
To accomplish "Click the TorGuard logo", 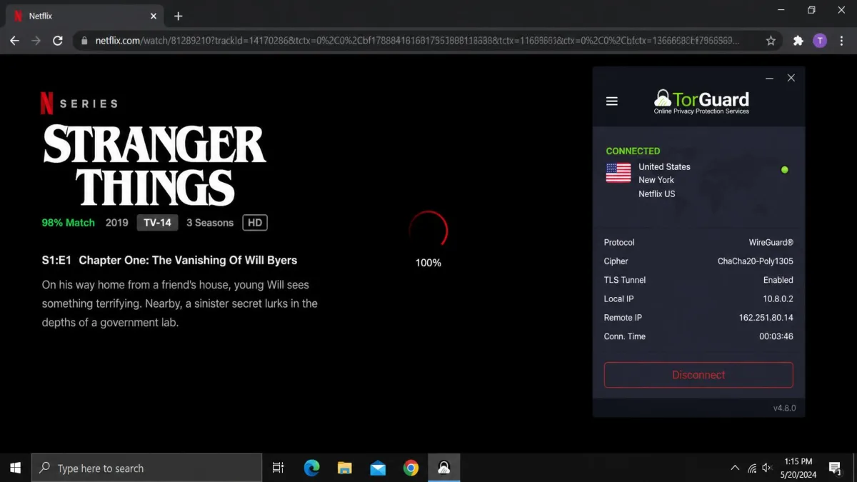I will [x=701, y=101].
